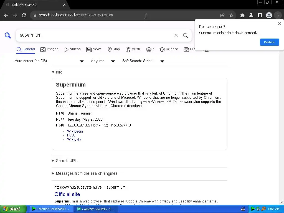Click CollabVM SearXNG taskbar button
Viewport: 284px width, 213px height.
96,209
